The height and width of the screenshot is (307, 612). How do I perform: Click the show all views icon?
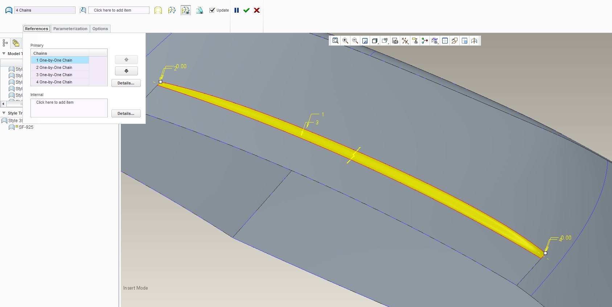pyautogui.click(x=464, y=41)
